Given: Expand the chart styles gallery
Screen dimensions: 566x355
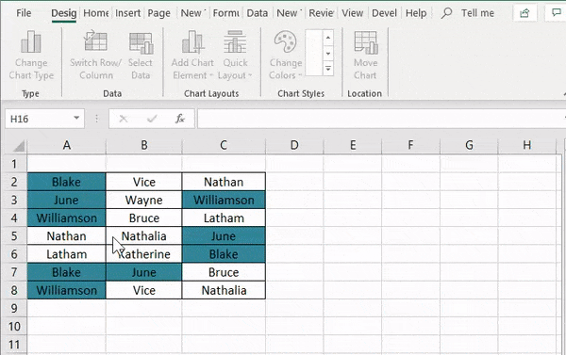Looking at the screenshot, I should click(x=327, y=68).
